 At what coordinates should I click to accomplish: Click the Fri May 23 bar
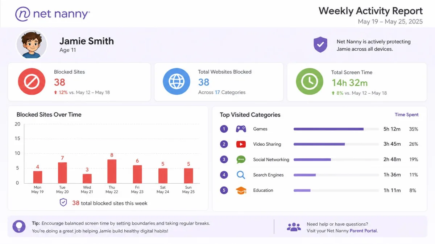click(x=137, y=174)
